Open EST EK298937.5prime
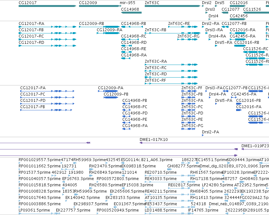This screenshot has width=269, height=215. tap(91, 204)
